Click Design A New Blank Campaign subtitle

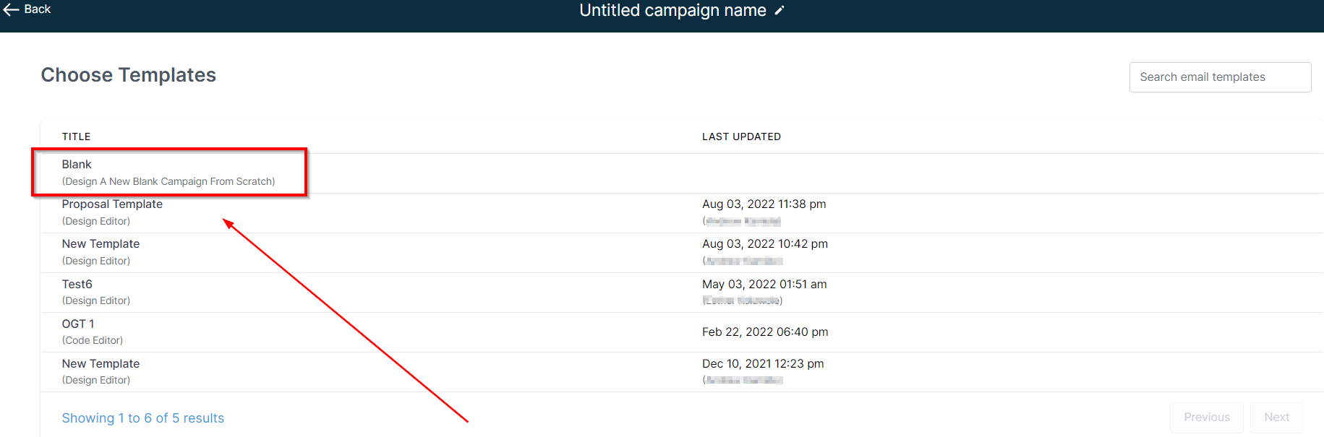click(x=168, y=182)
